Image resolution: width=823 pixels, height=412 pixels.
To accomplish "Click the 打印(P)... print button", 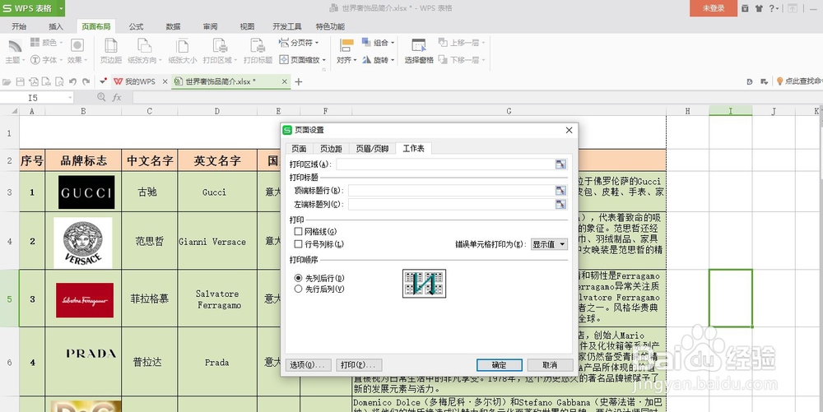I will click(359, 365).
